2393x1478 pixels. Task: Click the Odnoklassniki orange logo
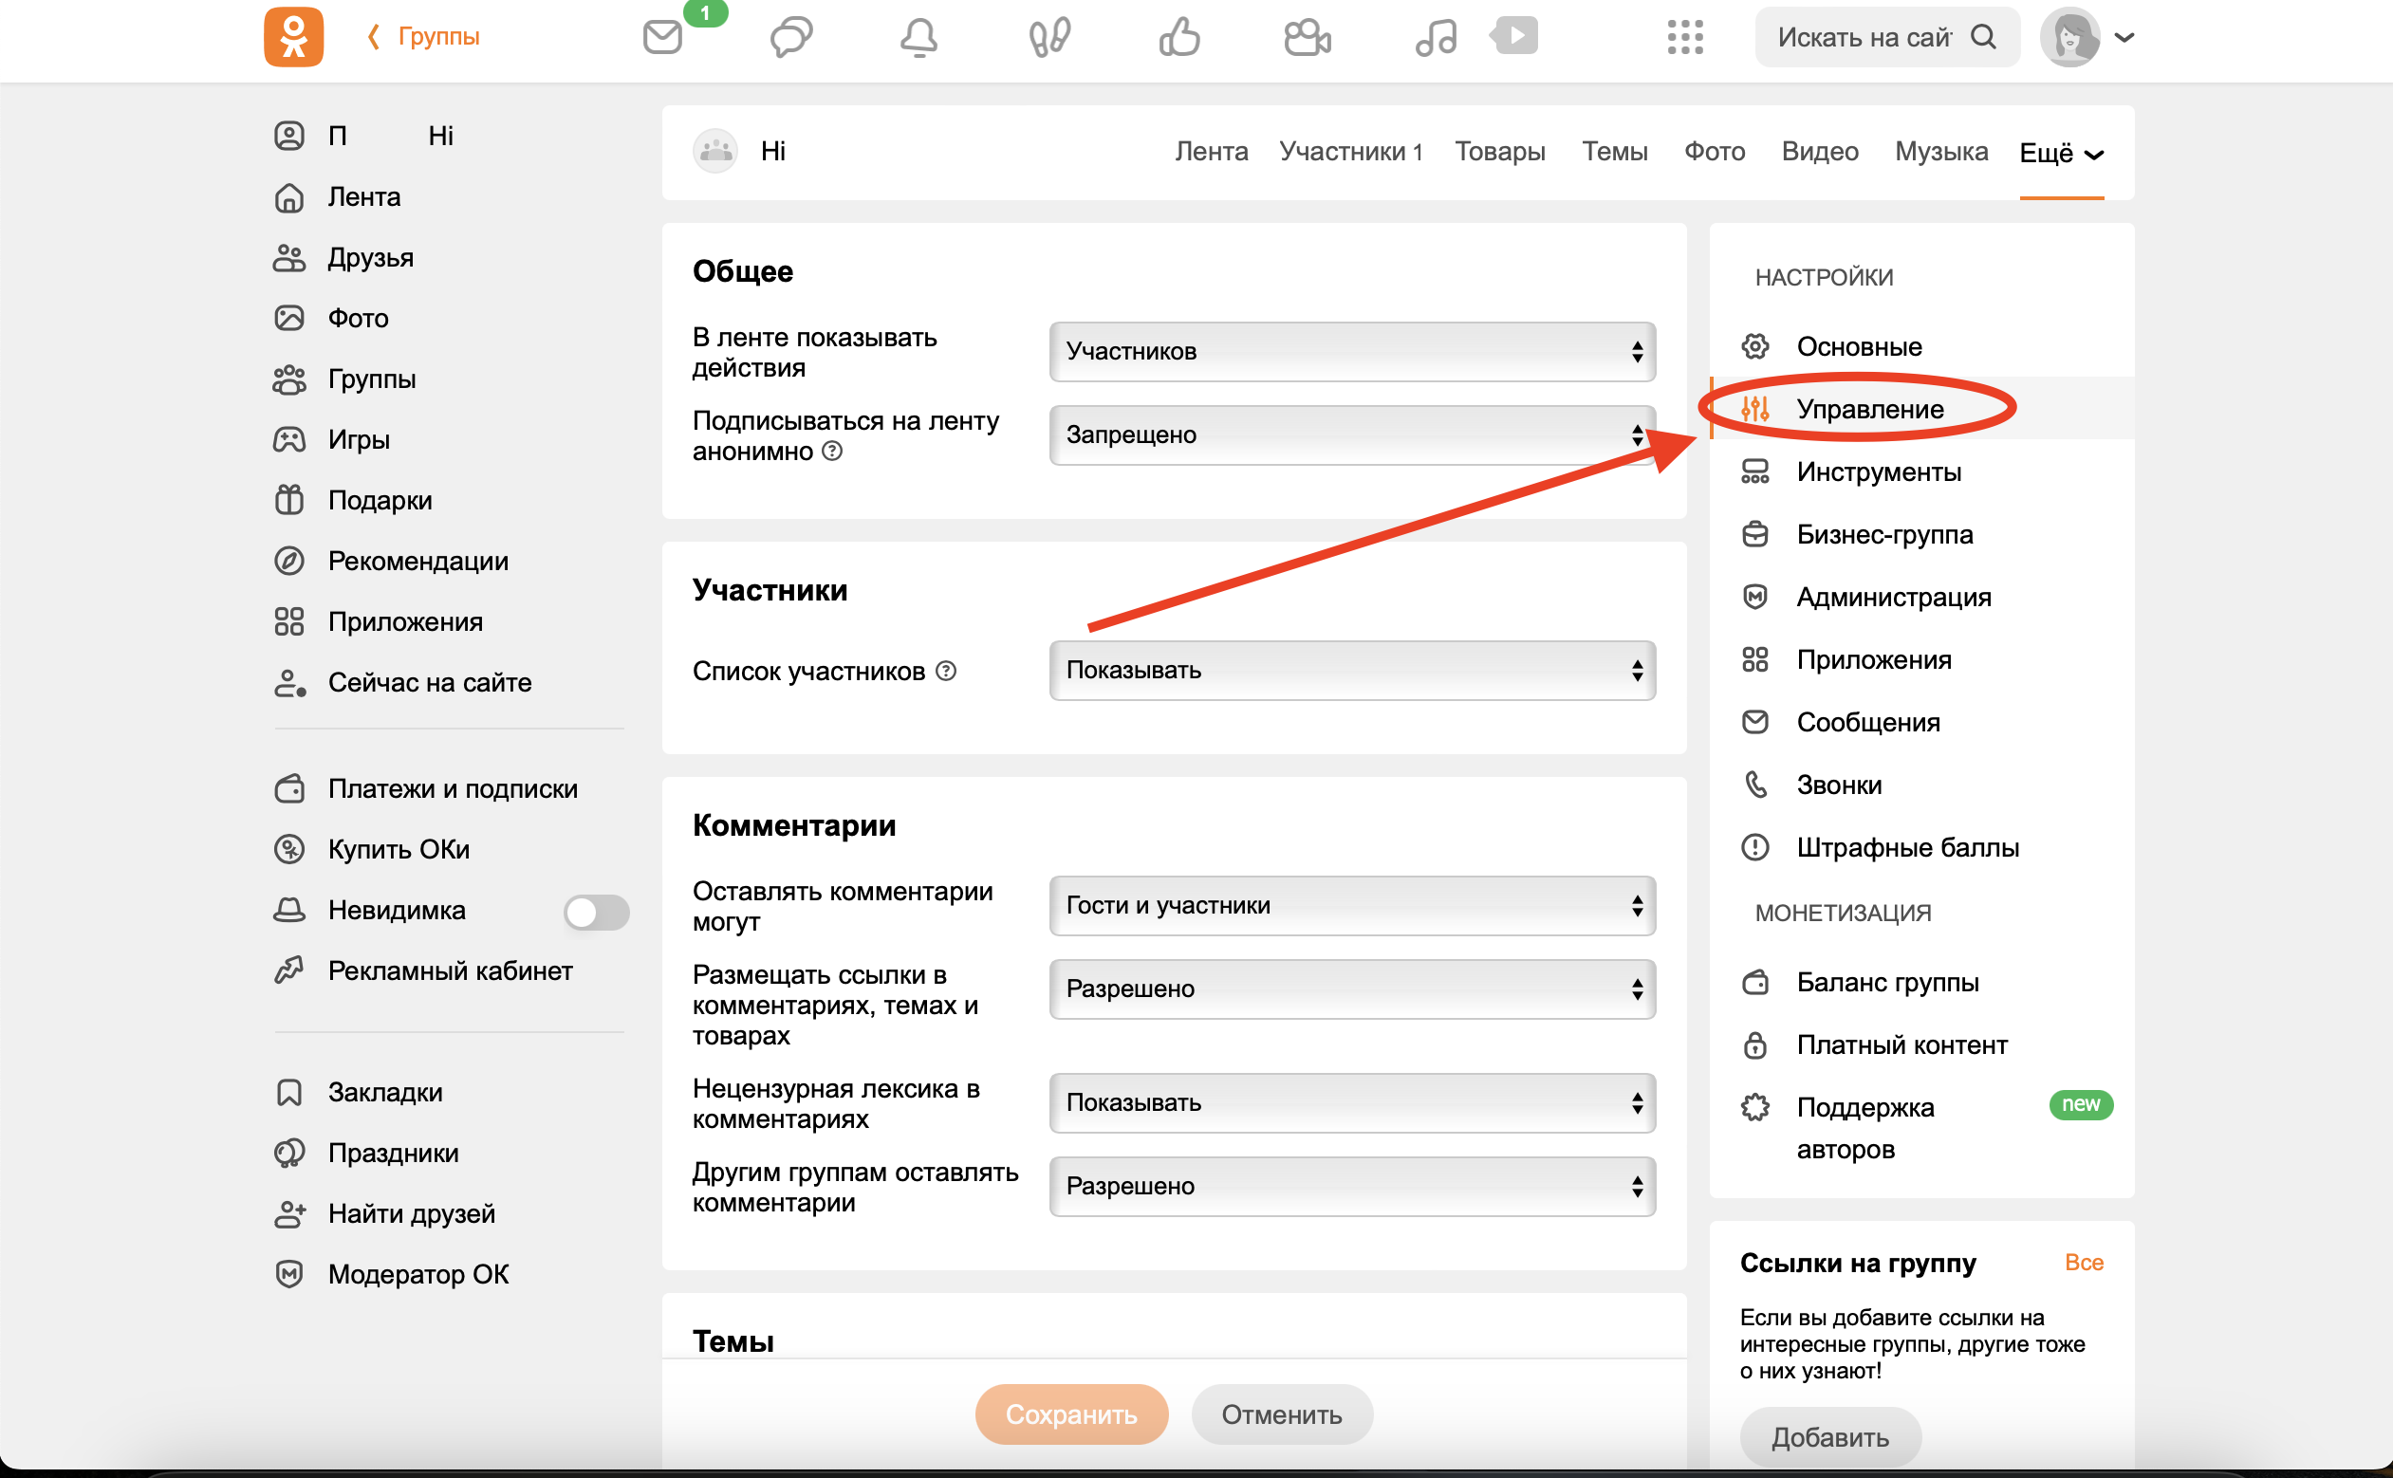click(x=293, y=37)
